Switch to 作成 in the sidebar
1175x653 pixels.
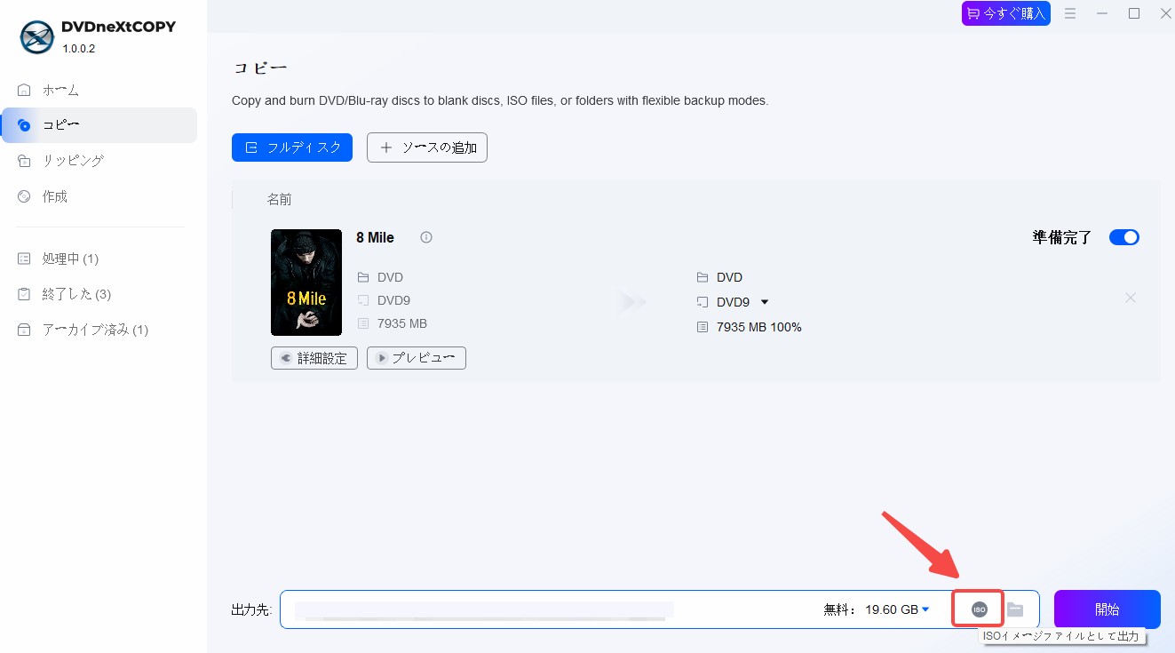pyautogui.click(x=99, y=196)
